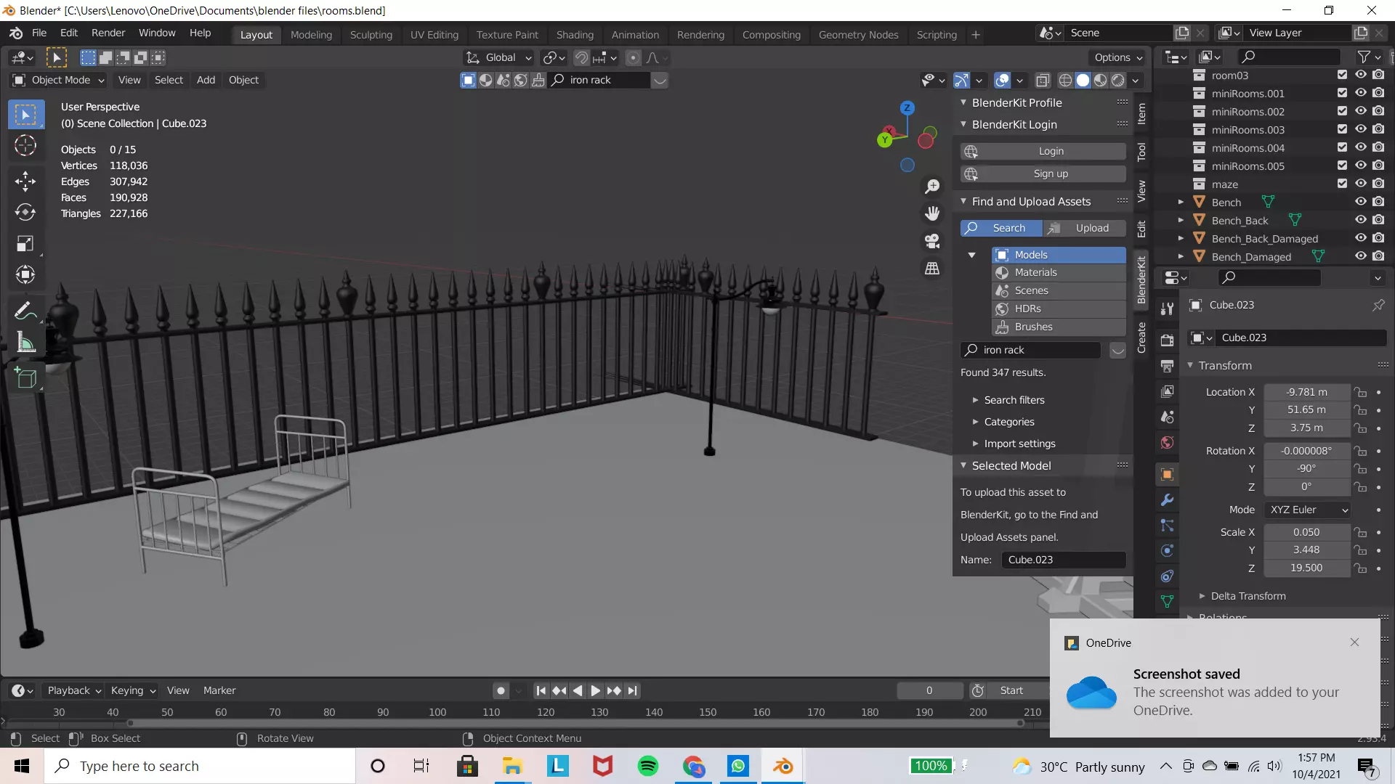This screenshot has height=784, width=1395.
Task: Switch to the Shading workspace tab
Action: (575, 34)
